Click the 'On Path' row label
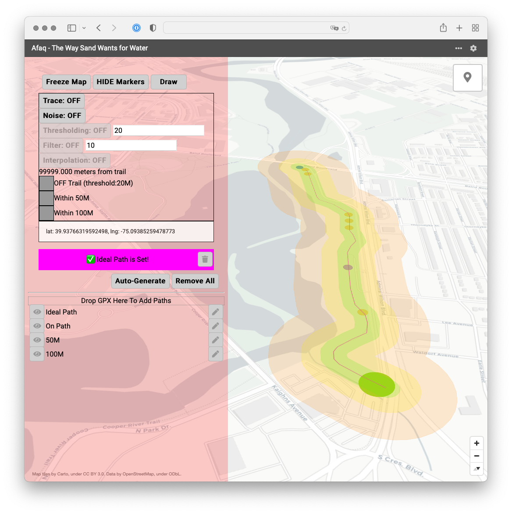The height and width of the screenshot is (514, 512). coord(58,326)
